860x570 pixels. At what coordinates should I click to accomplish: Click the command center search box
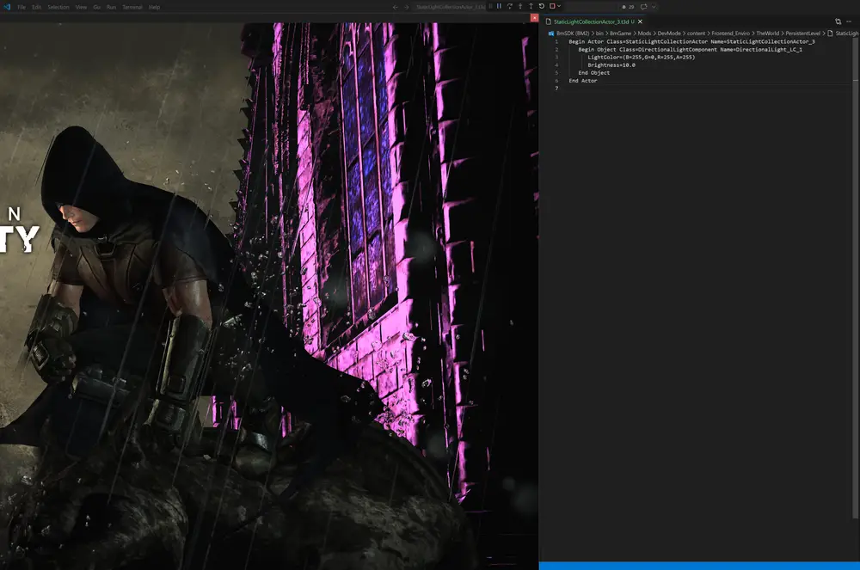(450, 7)
